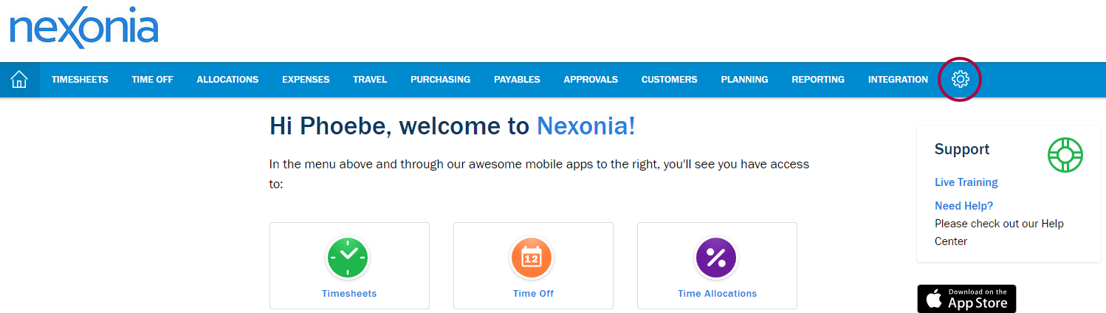Image resolution: width=1106 pixels, height=313 pixels.
Task: Click the Time Allocations text link
Action: 717,293
